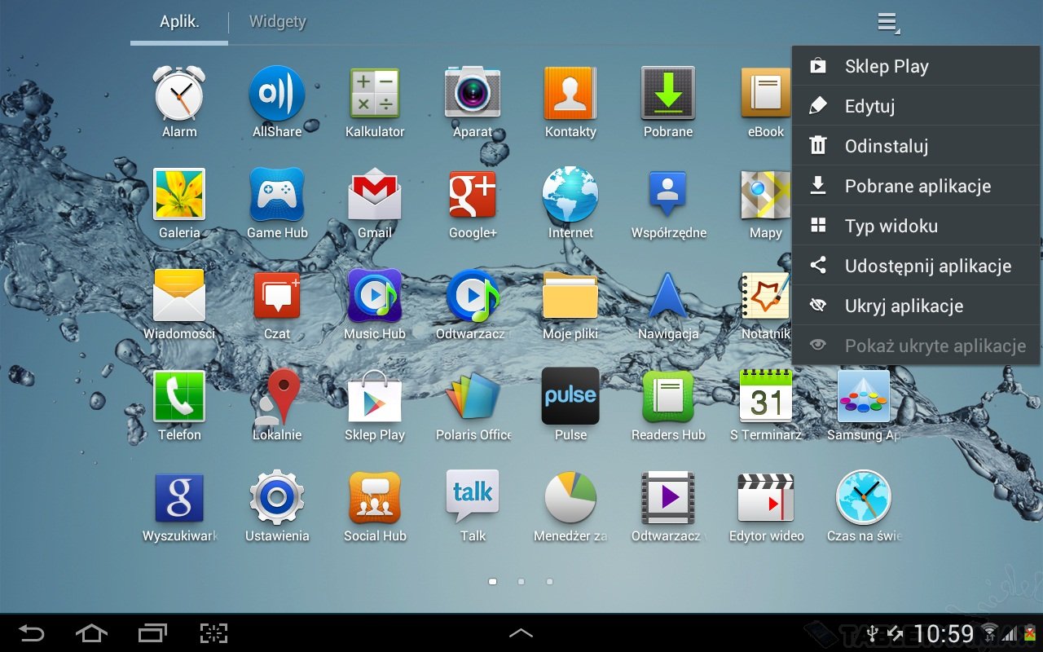Select Ukryj aplikacje to hide apps
Image resolution: width=1043 pixels, height=652 pixels.
pos(904,306)
